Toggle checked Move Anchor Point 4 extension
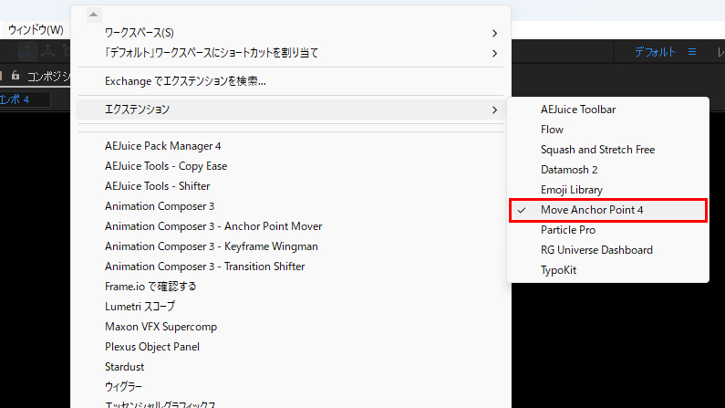This screenshot has width=725, height=408. (x=608, y=210)
